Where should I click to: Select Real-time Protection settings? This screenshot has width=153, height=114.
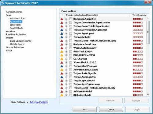click(x=16, y=34)
